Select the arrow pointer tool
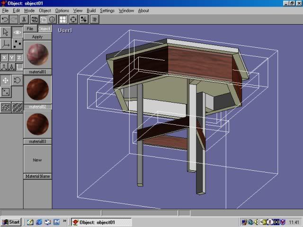303x227 pixels. [5, 32]
